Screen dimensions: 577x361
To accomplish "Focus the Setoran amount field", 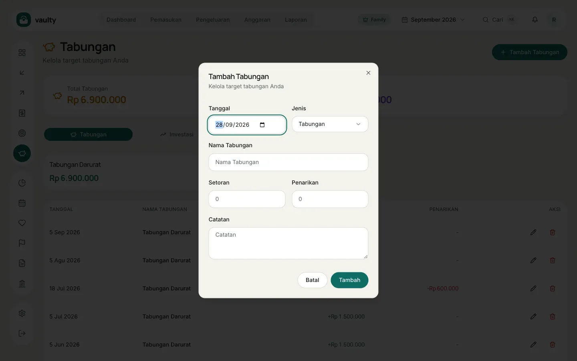I will point(247,199).
